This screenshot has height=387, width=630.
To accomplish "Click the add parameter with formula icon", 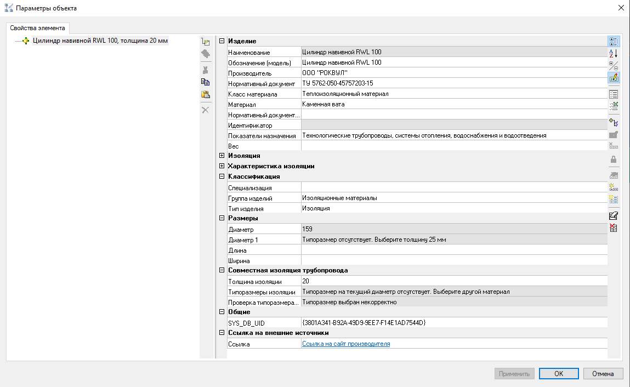I will pos(614,123).
